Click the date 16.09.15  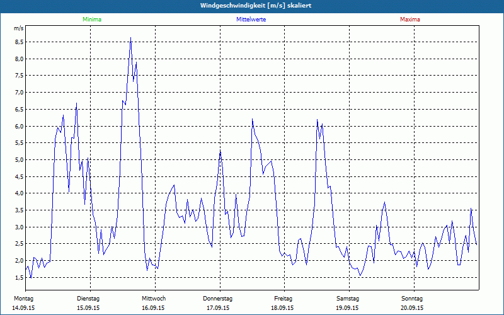click(x=153, y=308)
